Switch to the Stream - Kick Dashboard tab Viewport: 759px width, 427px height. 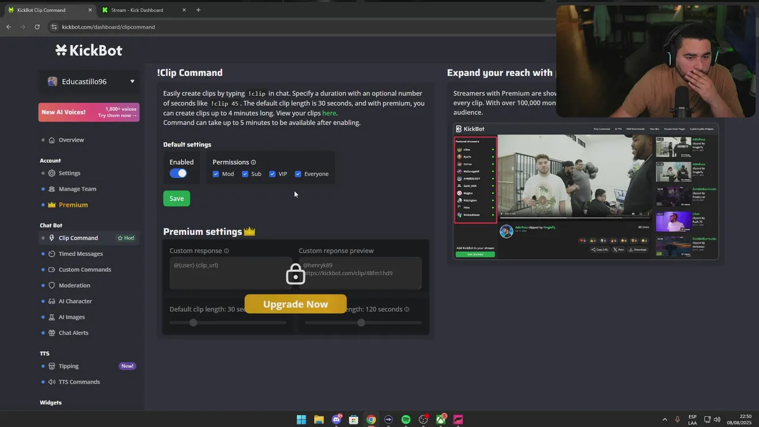pos(142,10)
